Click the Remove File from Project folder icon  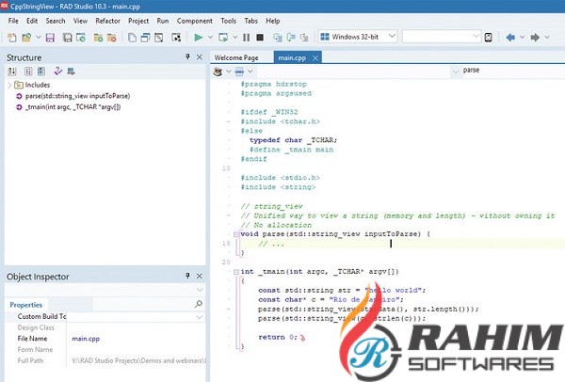112,38
